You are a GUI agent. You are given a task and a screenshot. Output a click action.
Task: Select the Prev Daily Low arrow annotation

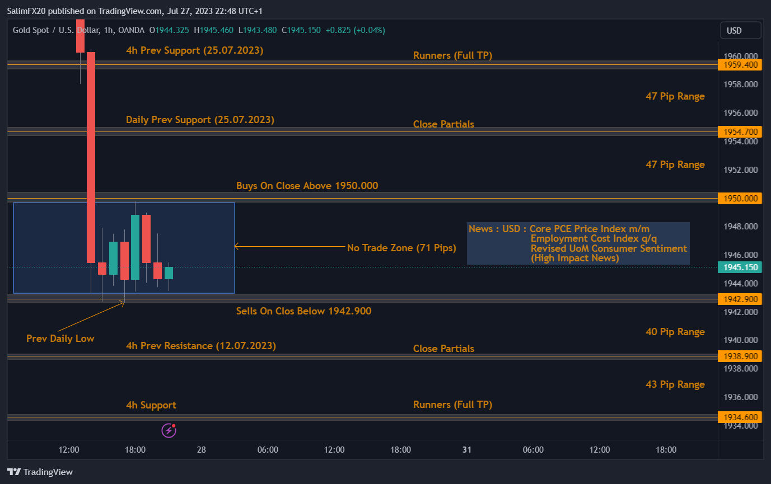pyautogui.click(x=60, y=339)
